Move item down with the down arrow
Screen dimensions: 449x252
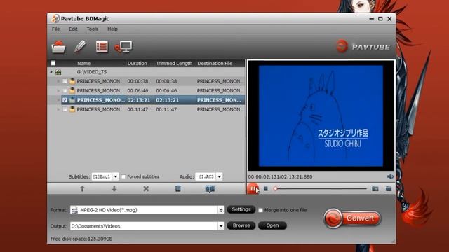pos(114,188)
